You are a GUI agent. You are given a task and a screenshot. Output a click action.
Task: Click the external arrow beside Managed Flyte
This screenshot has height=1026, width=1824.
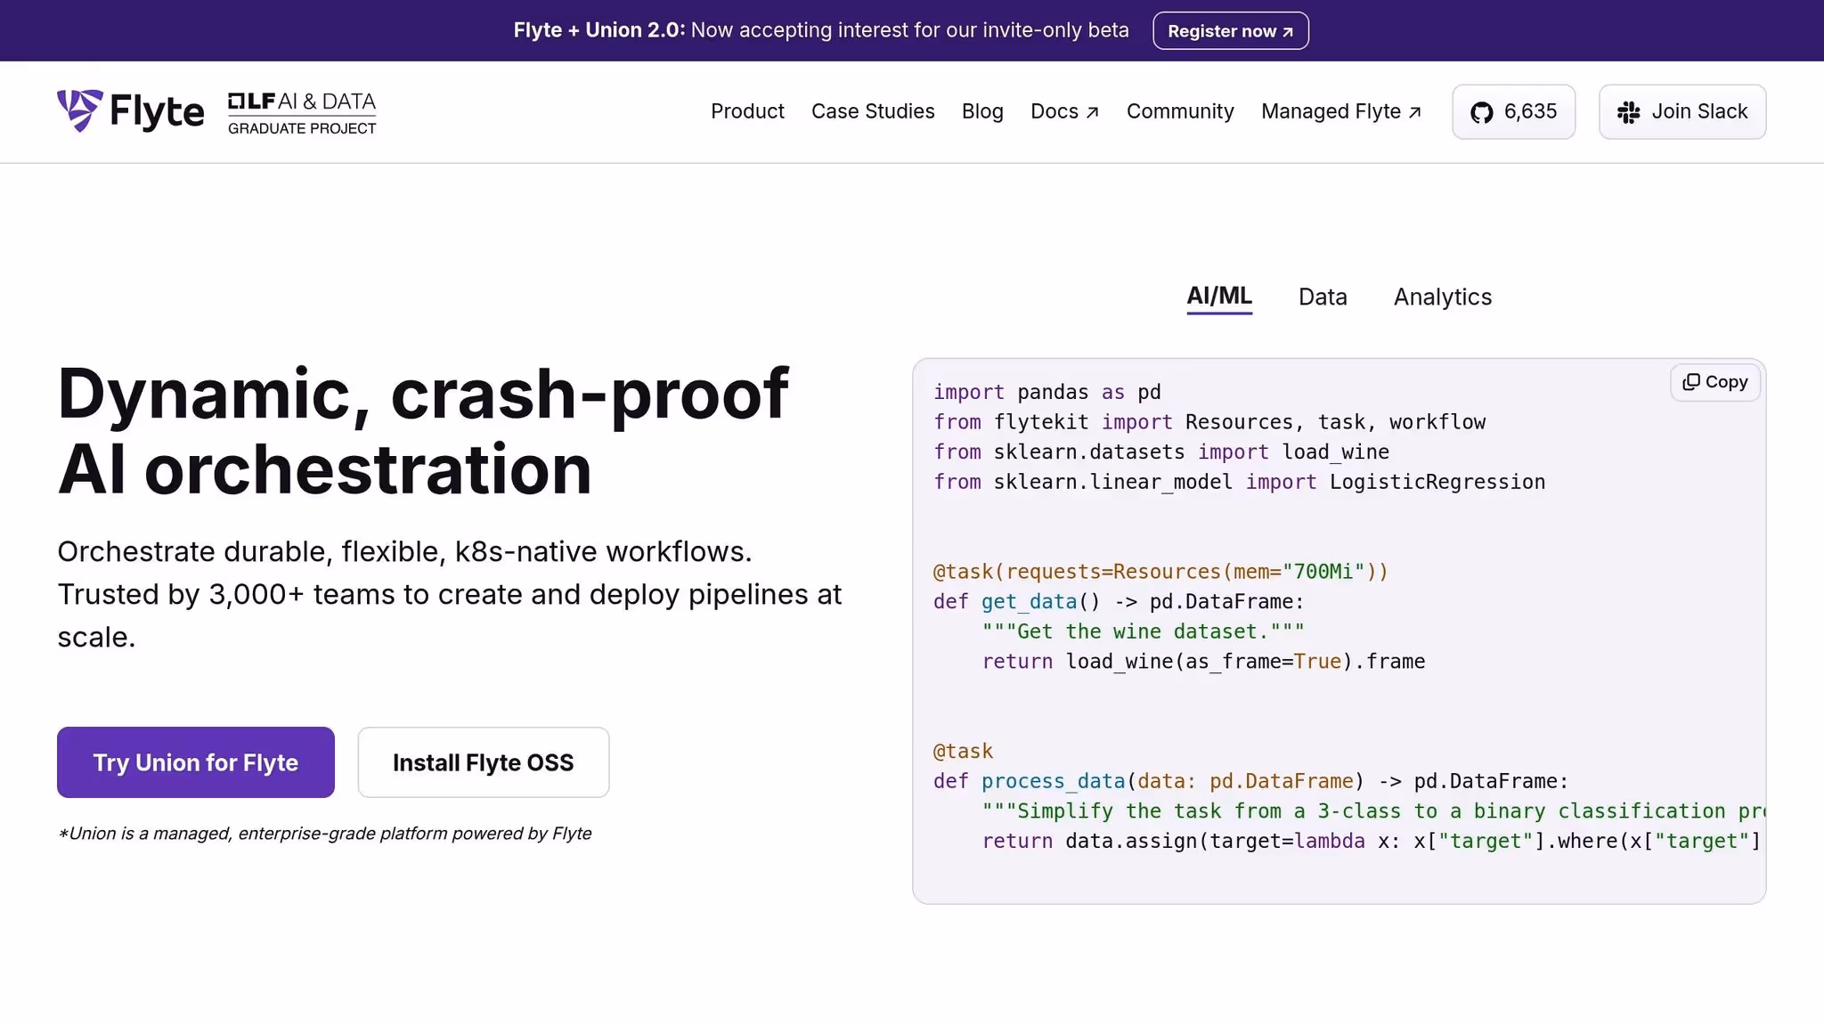coord(1414,112)
